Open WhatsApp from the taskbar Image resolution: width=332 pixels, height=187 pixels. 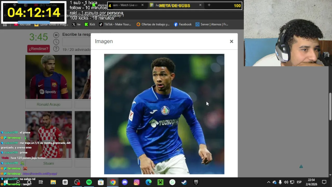(172, 182)
